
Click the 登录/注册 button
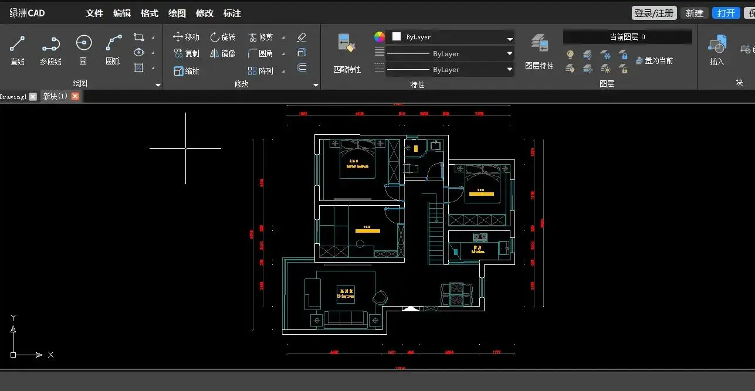coord(654,13)
